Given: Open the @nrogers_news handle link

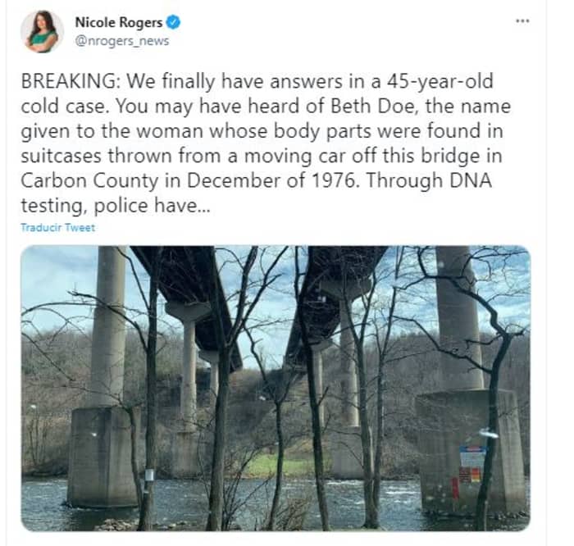Looking at the screenshot, I should (122, 41).
